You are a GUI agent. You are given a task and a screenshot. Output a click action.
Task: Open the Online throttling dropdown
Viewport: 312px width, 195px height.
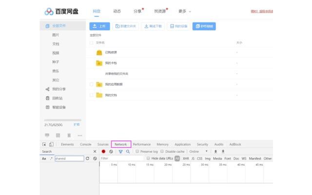pyautogui.click(x=198, y=152)
